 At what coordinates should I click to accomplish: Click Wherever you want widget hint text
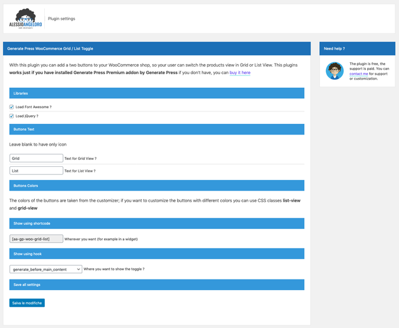(x=101, y=239)
